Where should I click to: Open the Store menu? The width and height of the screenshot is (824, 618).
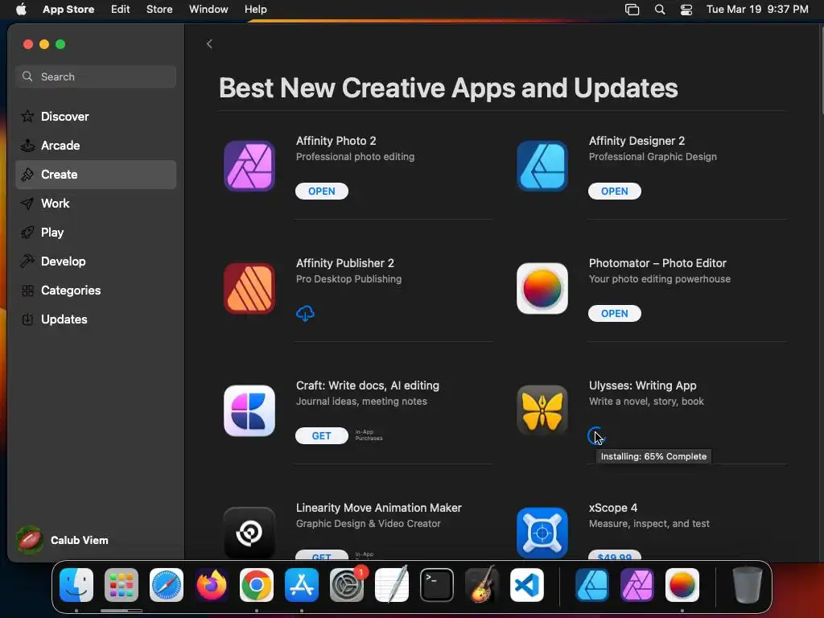159,9
